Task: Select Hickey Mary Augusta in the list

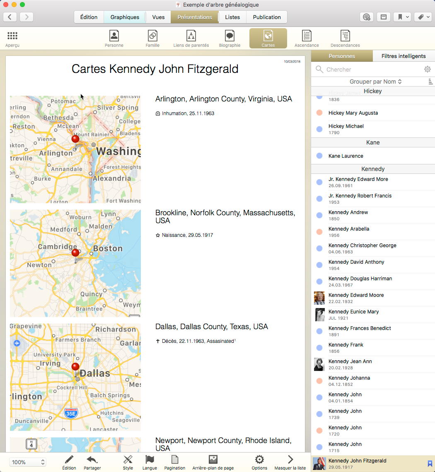Action: pos(373,113)
